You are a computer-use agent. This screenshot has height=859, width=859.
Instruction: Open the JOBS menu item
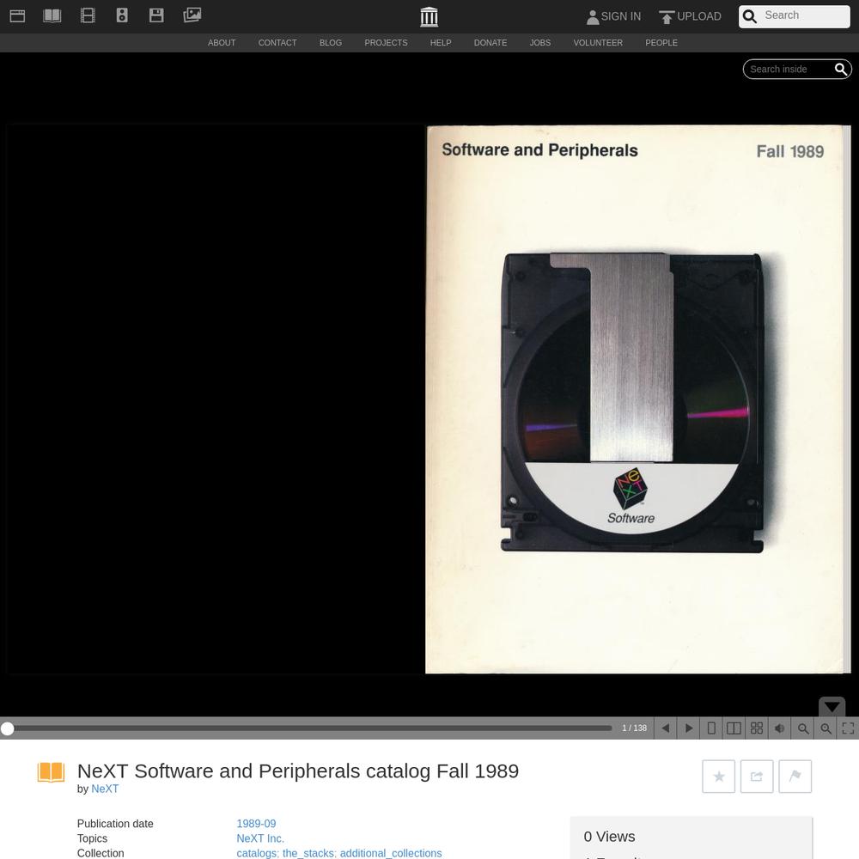(540, 43)
